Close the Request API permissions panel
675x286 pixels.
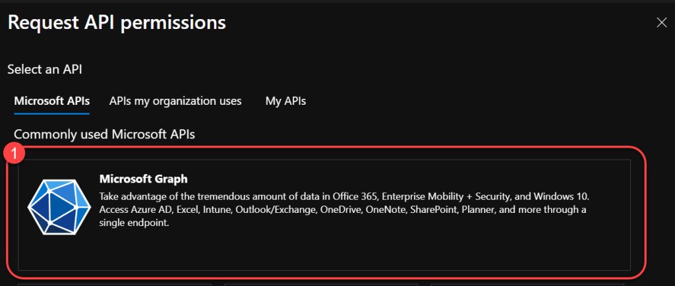(662, 22)
